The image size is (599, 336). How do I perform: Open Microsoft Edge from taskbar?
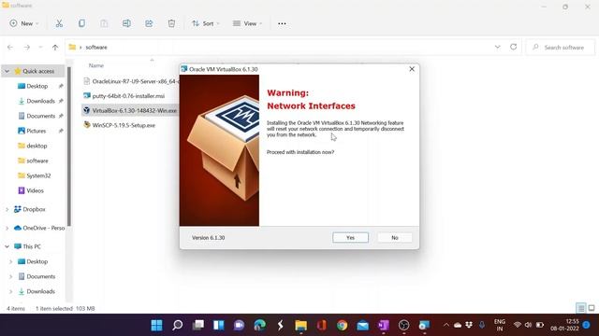coord(260,325)
